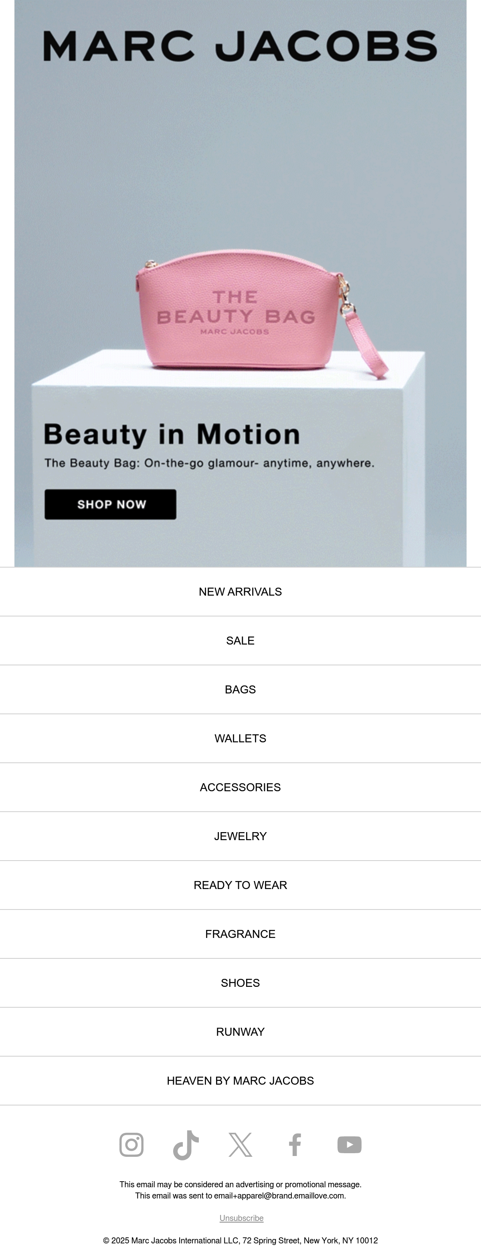The height and width of the screenshot is (1253, 481).
Task: Open the WALLETS category
Action: tap(240, 738)
